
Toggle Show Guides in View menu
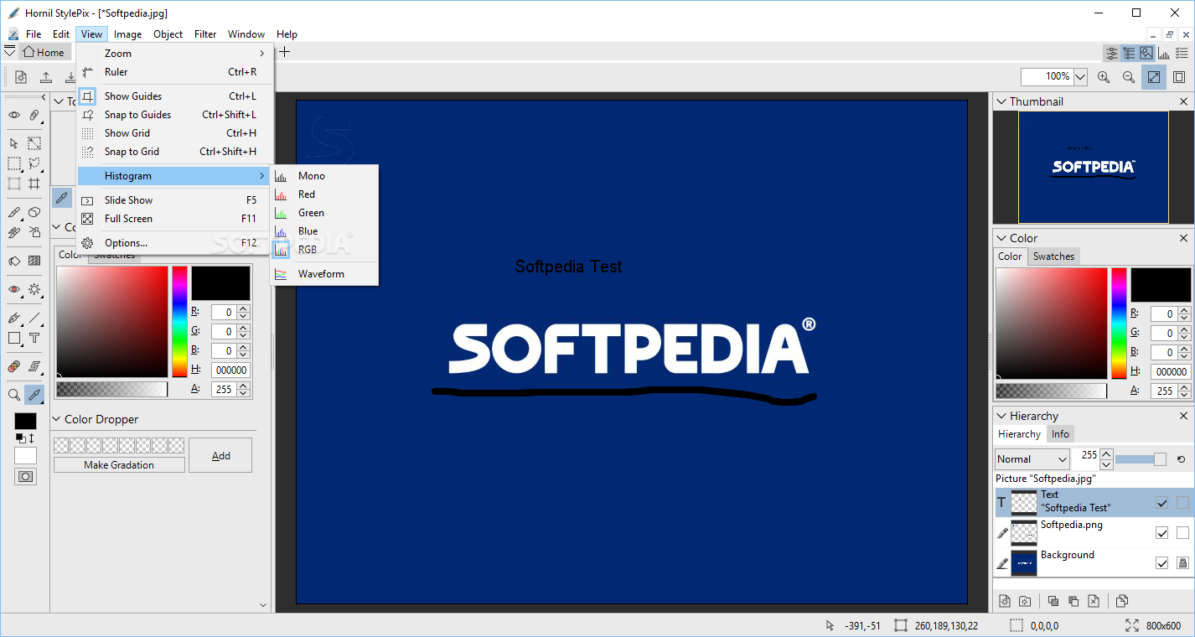[x=175, y=96]
